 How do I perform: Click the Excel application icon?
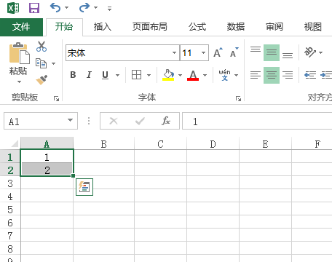point(13,8)
